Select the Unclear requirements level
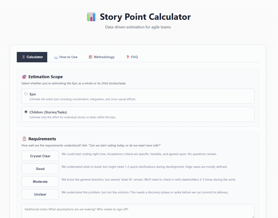 [40, 194]
